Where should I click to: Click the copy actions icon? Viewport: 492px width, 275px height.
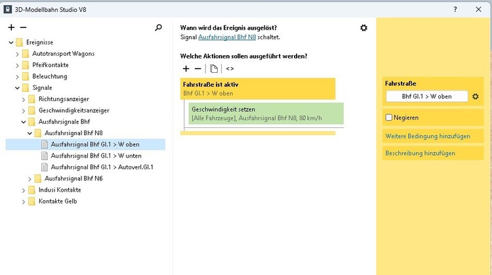(x=214, y=68)
